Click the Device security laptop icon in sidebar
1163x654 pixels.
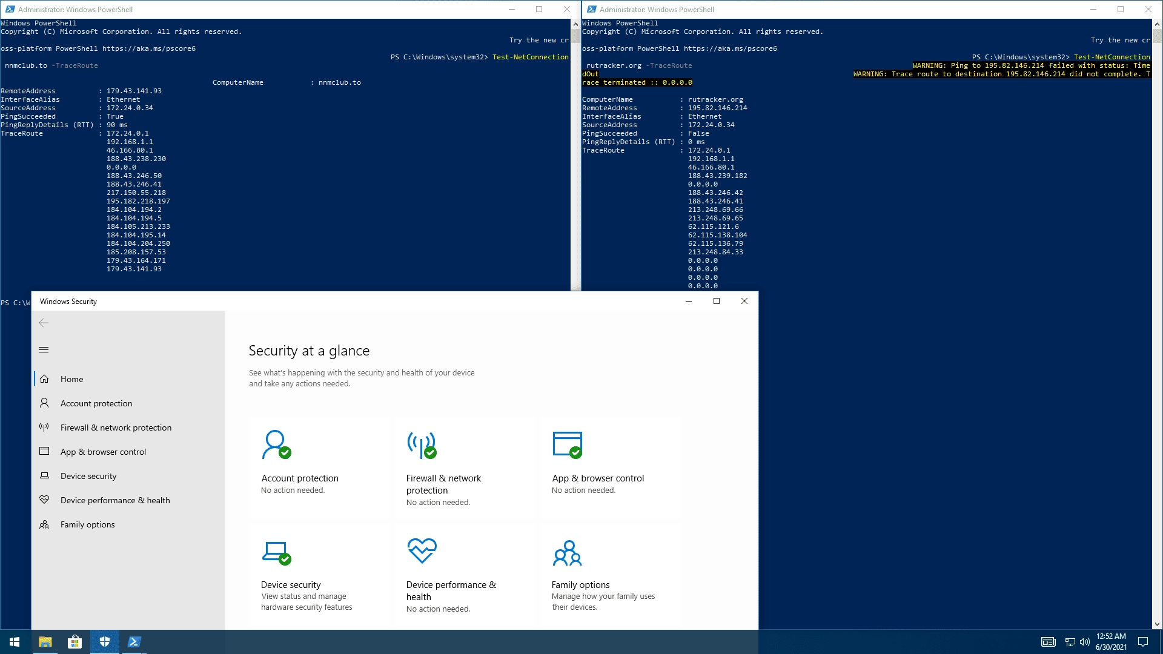point(44,475)
